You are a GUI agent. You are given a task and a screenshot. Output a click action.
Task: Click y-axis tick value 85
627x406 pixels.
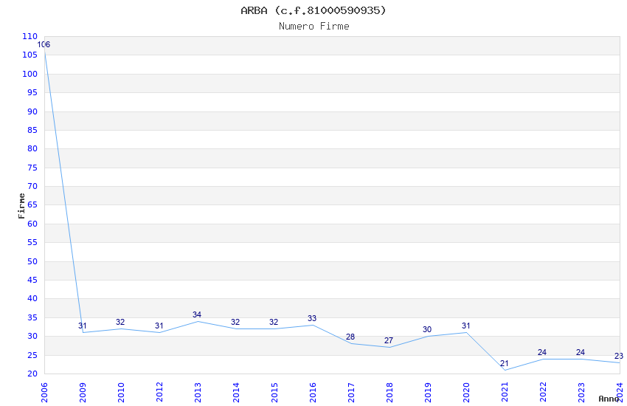(32, 131)
